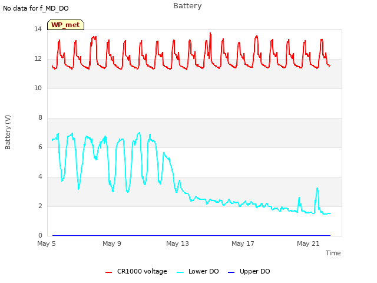Select the Battery chart title
Image resolution: width=377 pixels, height=283 pixels.
point(187,6)
